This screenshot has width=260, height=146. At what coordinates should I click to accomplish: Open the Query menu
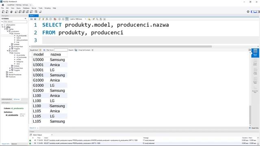[19, 8]
